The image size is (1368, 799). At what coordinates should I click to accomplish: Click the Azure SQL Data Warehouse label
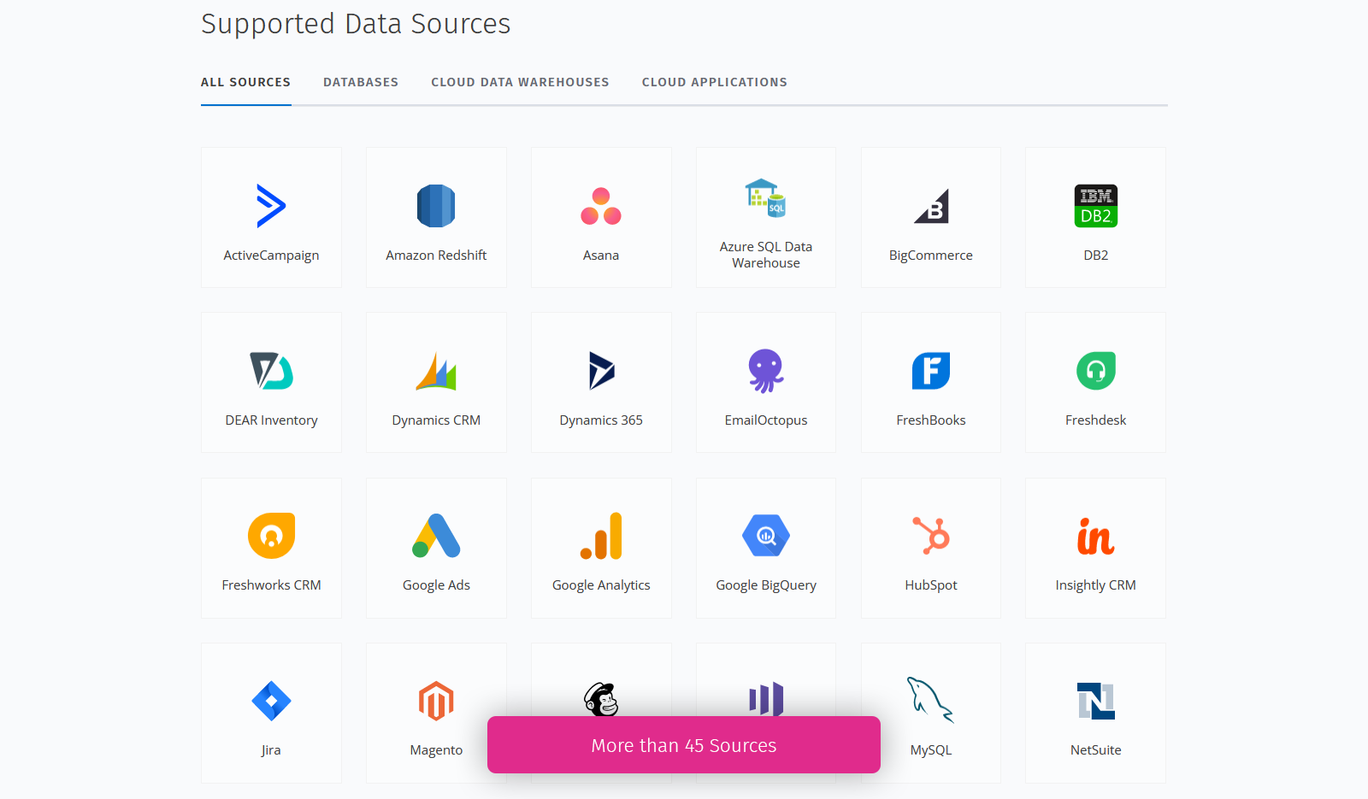pyautogui.click(x=766, y=255)
